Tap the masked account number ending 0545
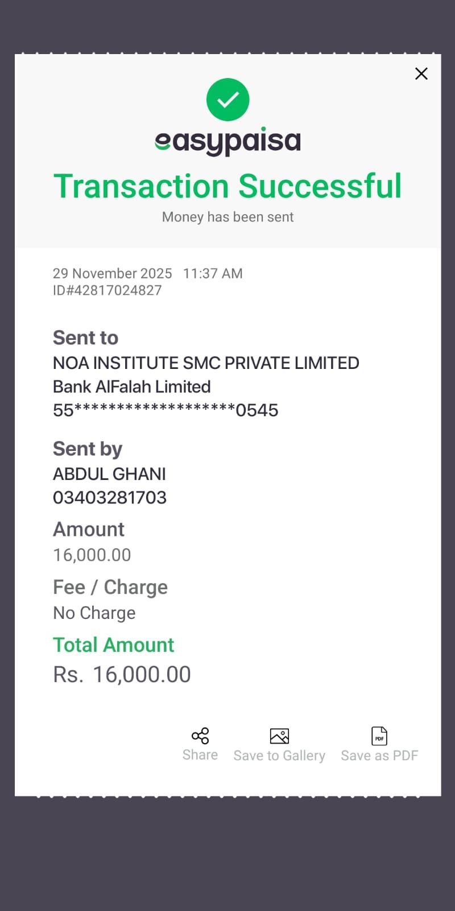Viewport: 455px width, 911px height. 166,410
